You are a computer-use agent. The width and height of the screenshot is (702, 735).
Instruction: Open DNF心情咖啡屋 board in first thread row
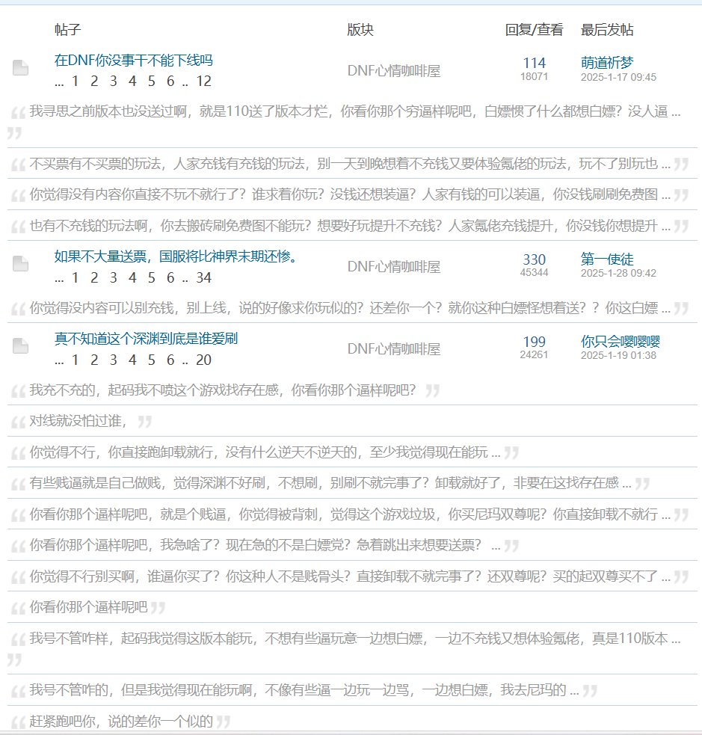[x=394, y=71]
